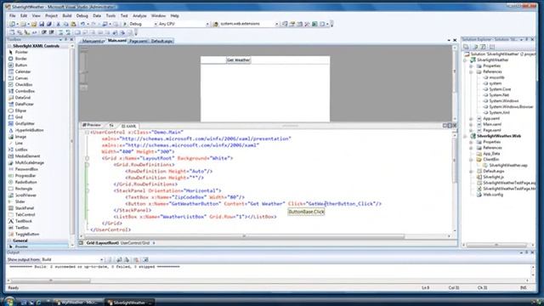Open the Build menu
544x306 pixels.
pos(67,15)
